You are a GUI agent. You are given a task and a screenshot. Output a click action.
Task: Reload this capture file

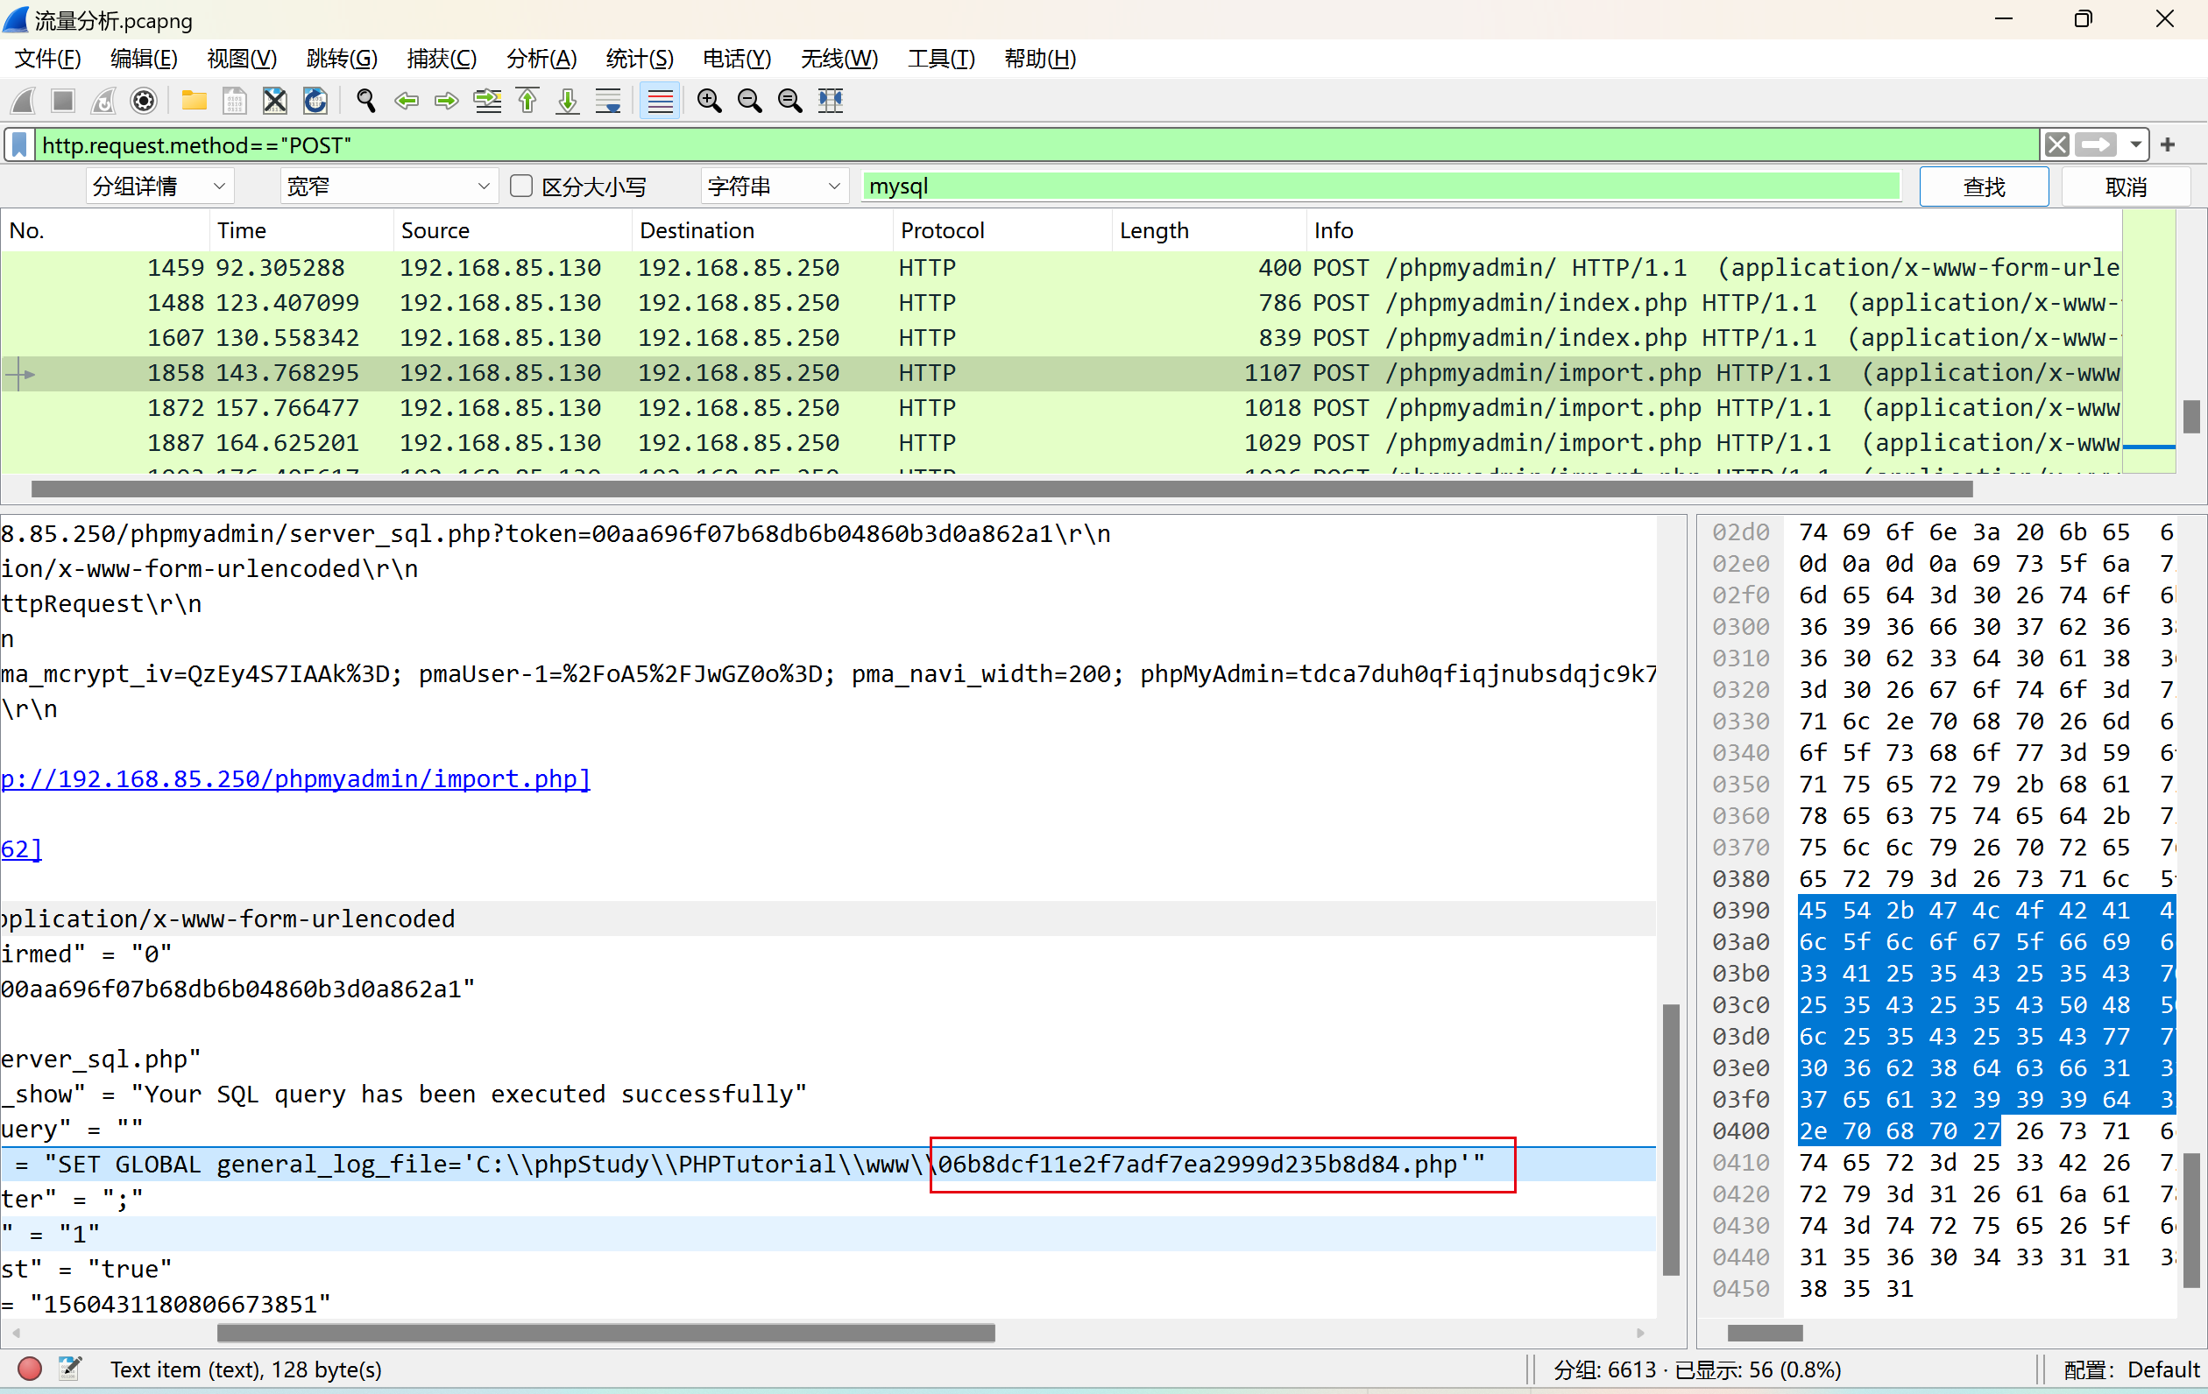click(x=315, y=100)
